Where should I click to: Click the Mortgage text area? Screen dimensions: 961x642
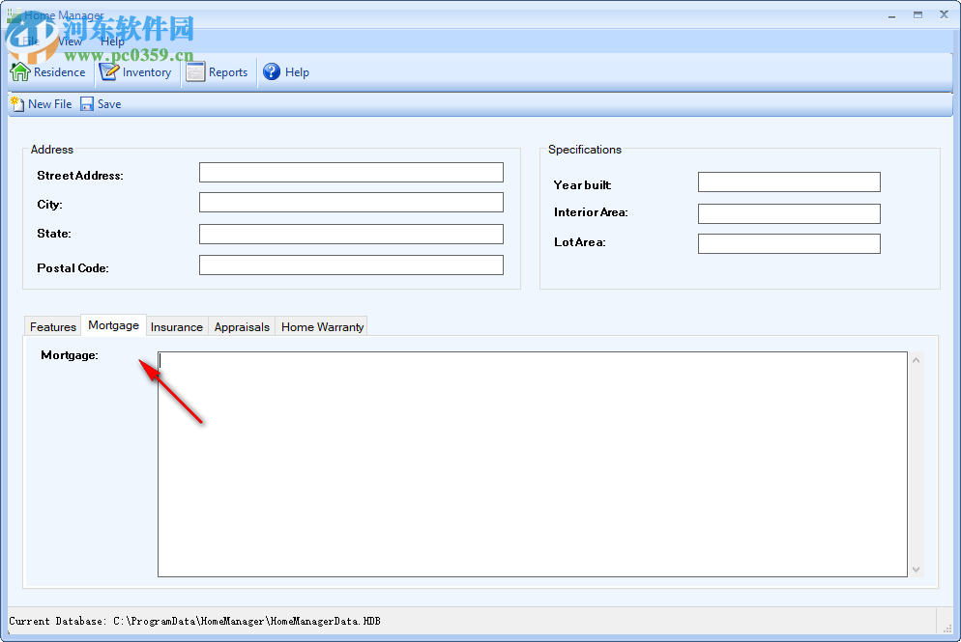532,463
